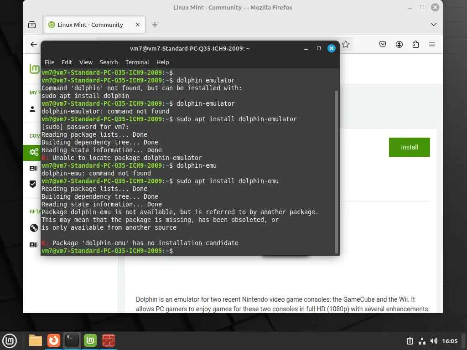467x350 pixels.
Task: Minimize the terminal window
Action: 306,48
